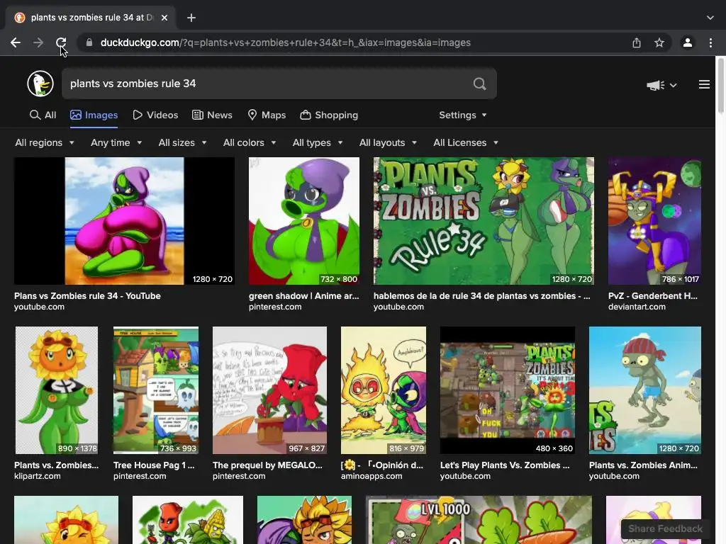Viewport: 726px width, 544px height.
Task: Bookmark this page with the star icon
Action: (659, 42)
